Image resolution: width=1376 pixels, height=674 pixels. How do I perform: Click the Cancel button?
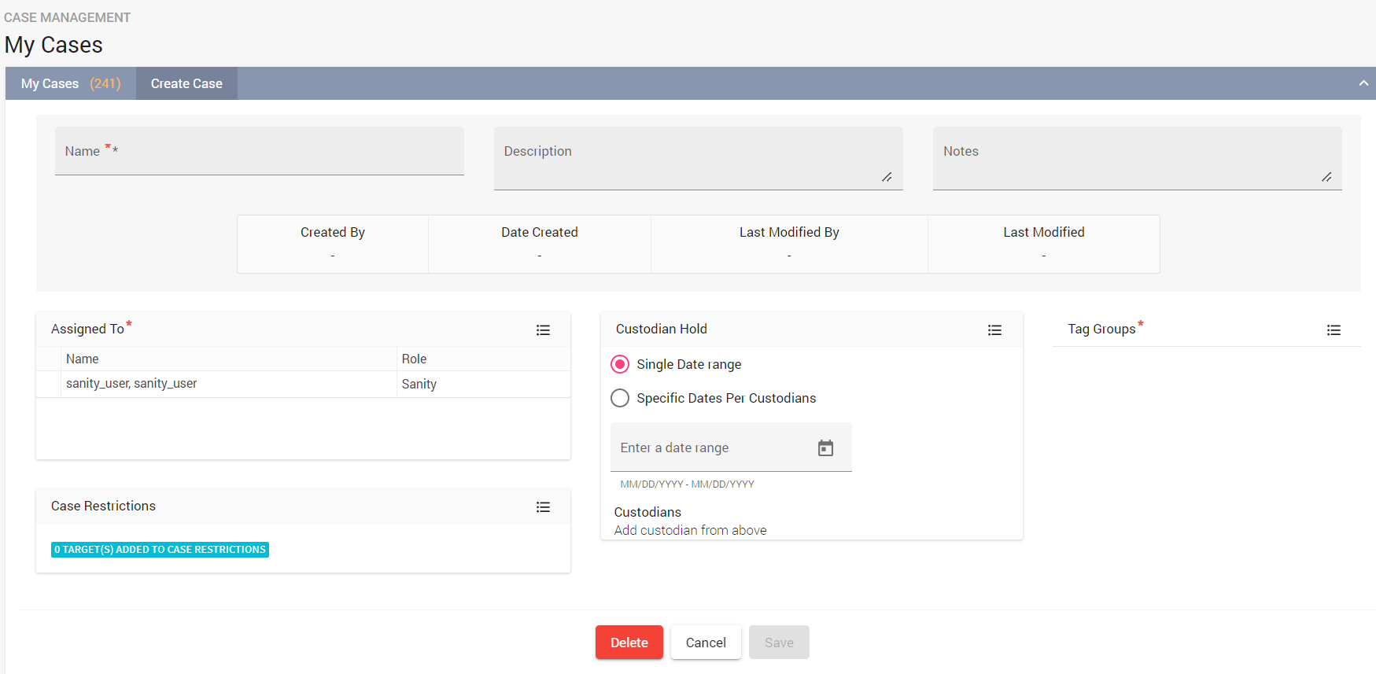706,643
